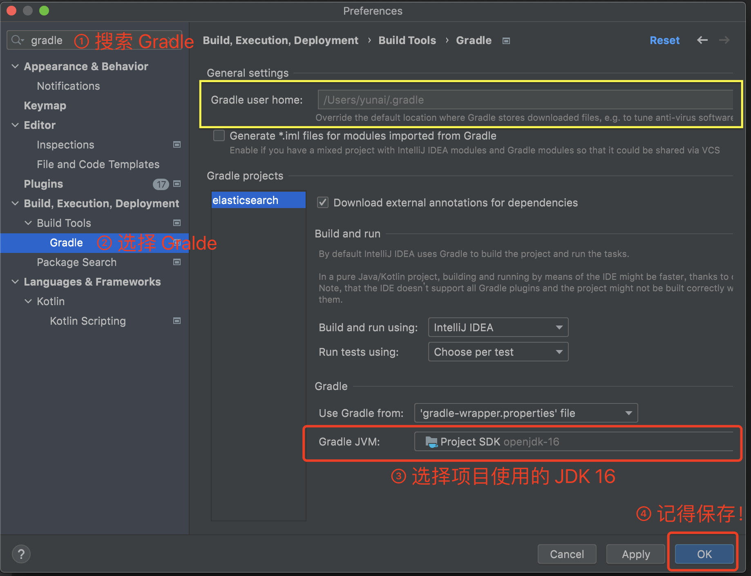Open the Build Tools breadcrumb item
The width and height of the screenshot is (751, 576).
(x=407, y=40)
